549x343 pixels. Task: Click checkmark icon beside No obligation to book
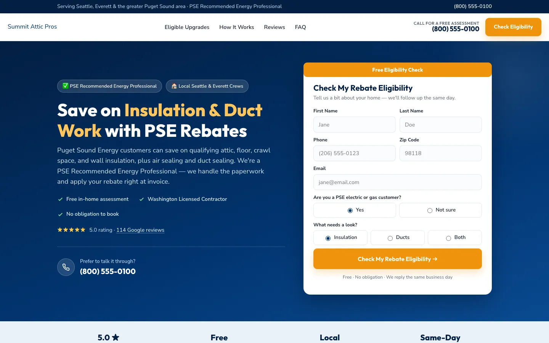point(60,214)
